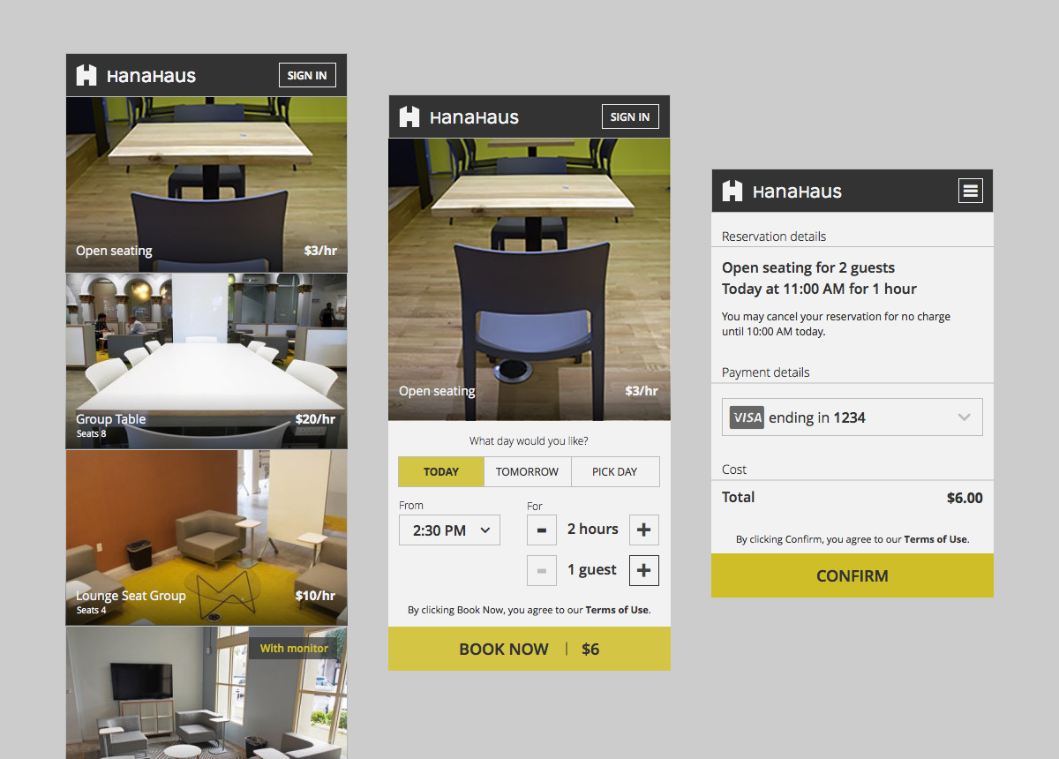Click SIGN IN on the booking screen

point(630,117)
